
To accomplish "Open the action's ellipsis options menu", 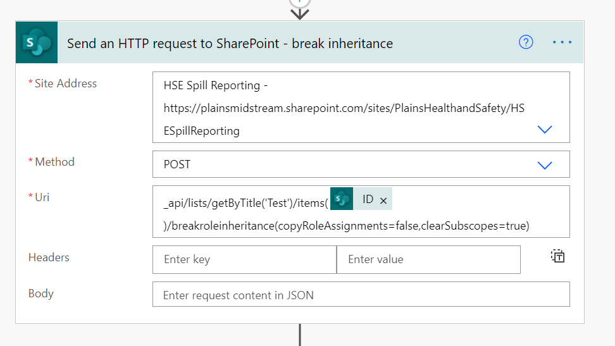I will pyautogui.click(x=562, y=42).
